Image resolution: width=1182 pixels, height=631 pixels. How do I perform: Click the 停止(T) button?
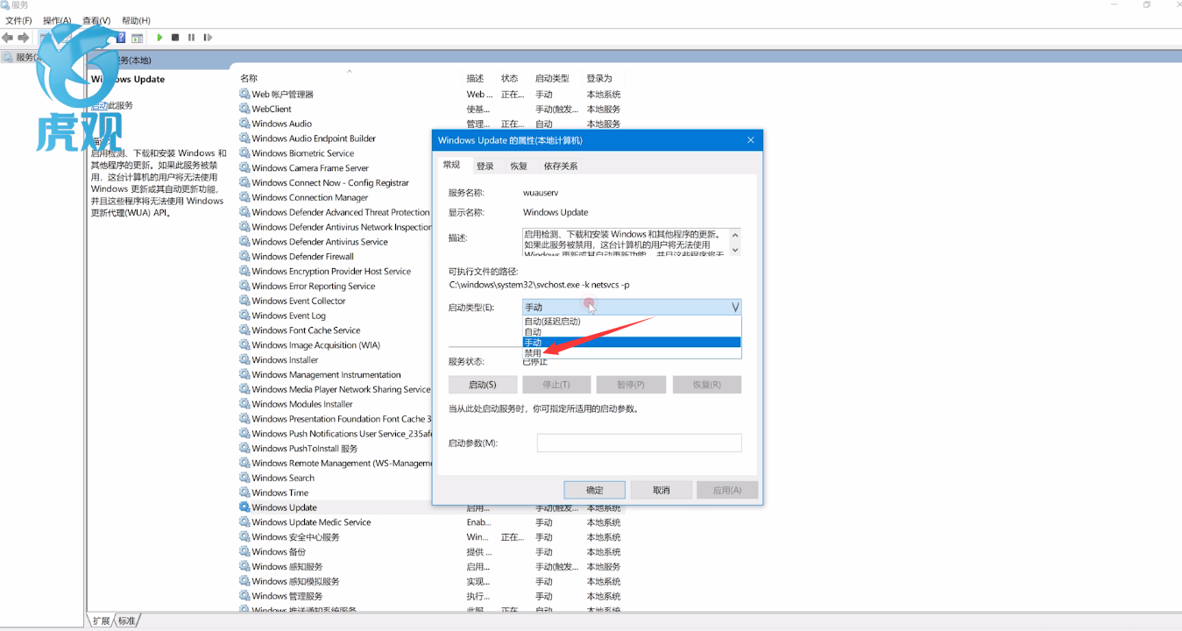[556, 385]
